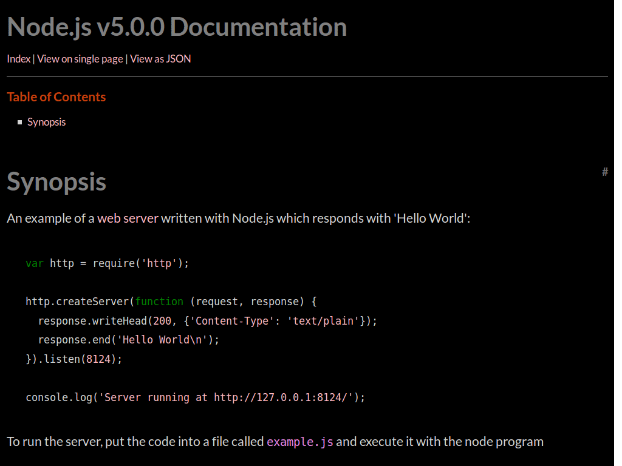Click the Table of Contents heading

point(56,97)
